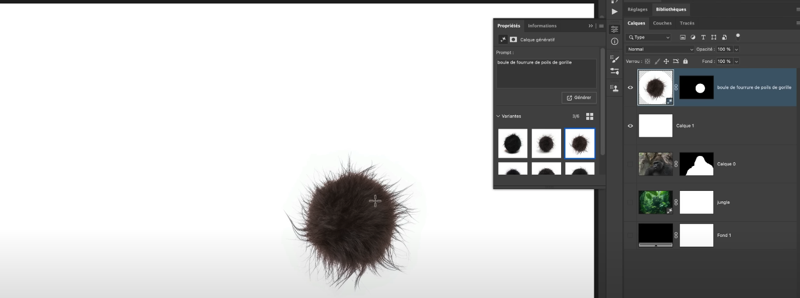
Task: Open the layer filter Type dropdown
Action: (x=649, y=37)
